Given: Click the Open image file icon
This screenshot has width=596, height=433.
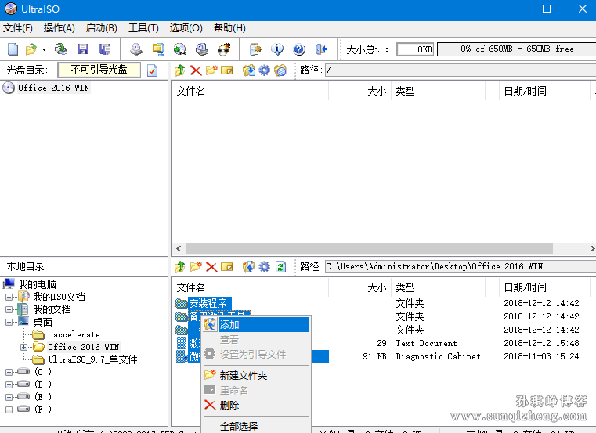Looking at the screenshot, I should tap(31, 49).
